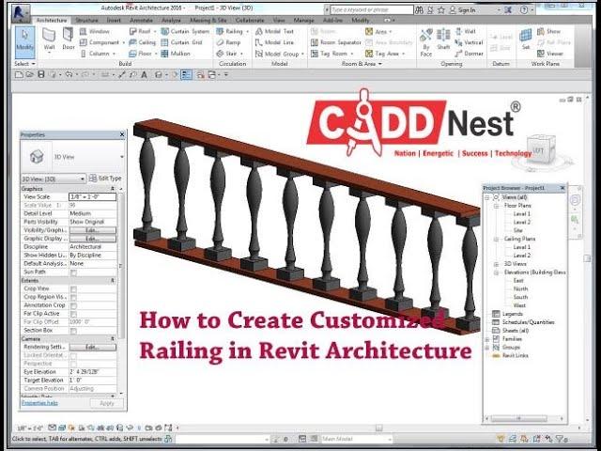
Task: Expand the Room & Area panel dropdown
Action: click(362, 64)
